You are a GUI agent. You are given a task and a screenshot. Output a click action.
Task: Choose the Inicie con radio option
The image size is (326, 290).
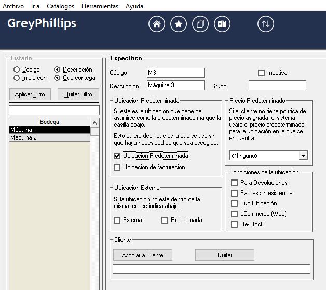[17, 78]
